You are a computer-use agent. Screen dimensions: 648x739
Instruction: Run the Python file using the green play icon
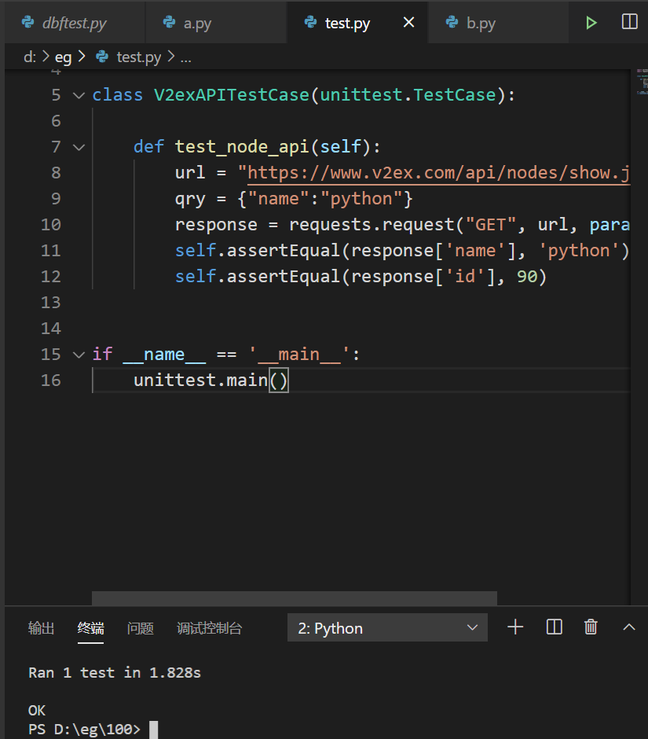tap(591, 22)
